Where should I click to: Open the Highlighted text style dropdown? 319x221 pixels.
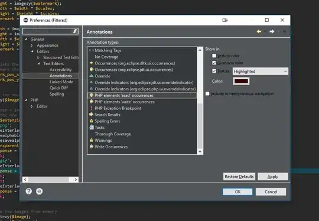click(261, 71)
